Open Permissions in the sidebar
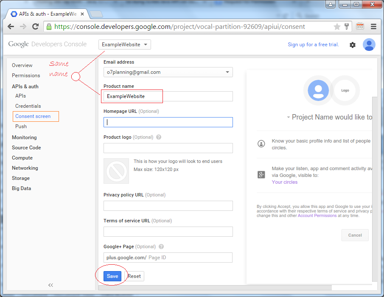 coord(26,76)
